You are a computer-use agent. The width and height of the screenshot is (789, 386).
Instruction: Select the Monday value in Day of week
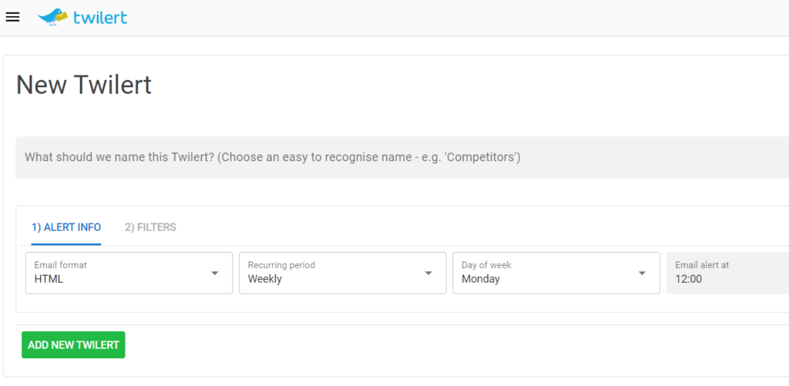click(481, 280)
